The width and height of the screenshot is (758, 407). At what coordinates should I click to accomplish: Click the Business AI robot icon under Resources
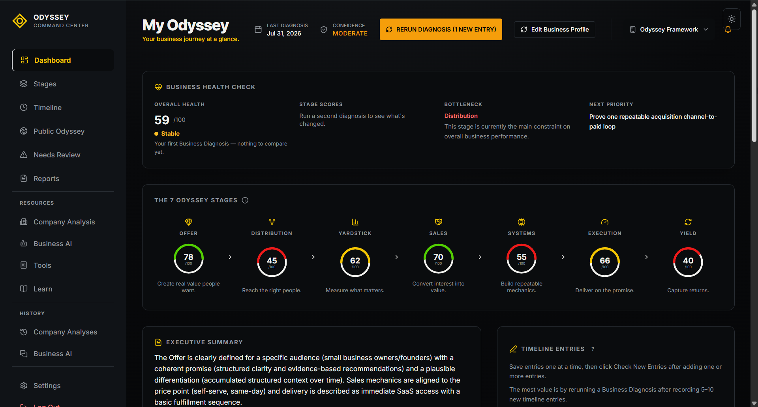click(24, 243)
